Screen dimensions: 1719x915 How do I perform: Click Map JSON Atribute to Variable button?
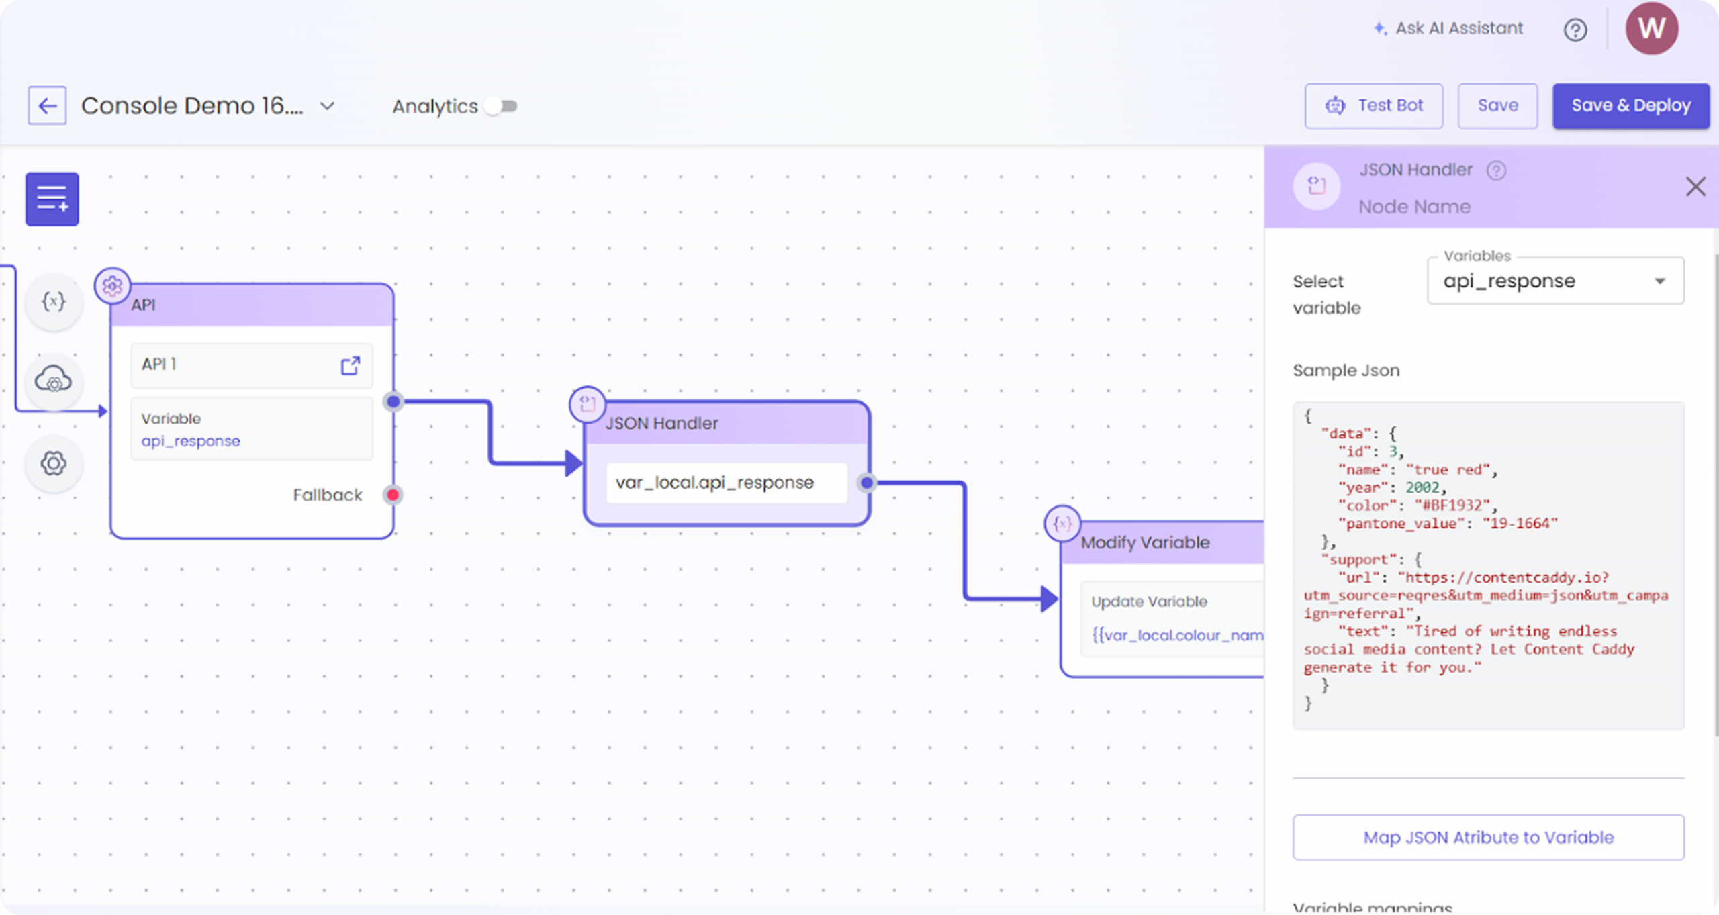point(1489,837)
